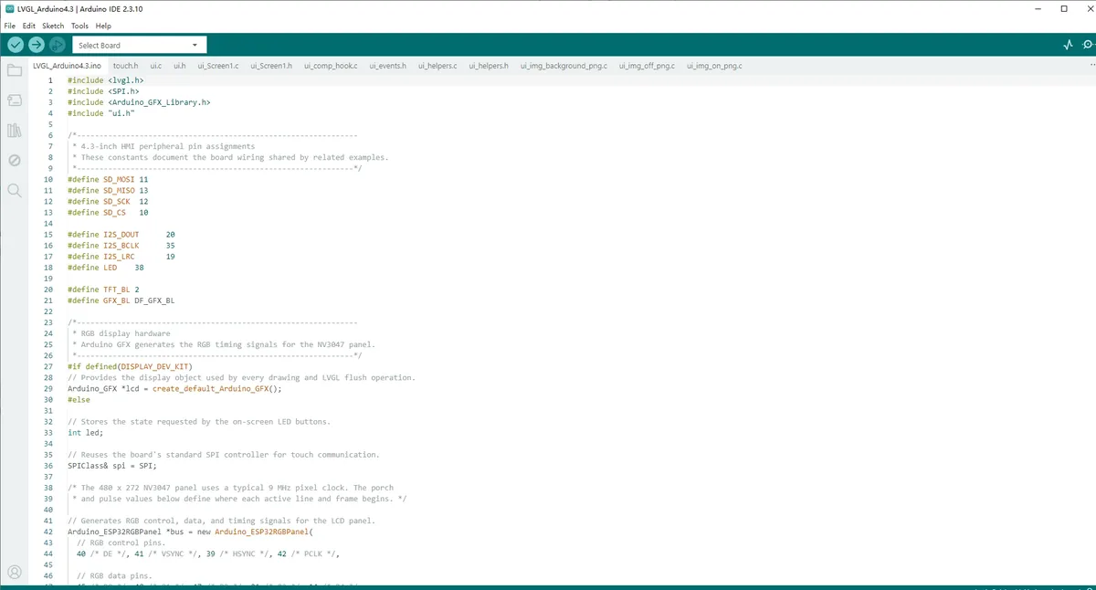
Task: Click the '* RGB display hardware' comment line
Action: (121, 333)
